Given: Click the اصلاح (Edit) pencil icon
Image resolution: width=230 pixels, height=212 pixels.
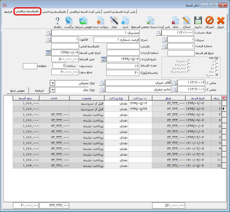Looking at the screenshot, I should pyautogui.click(x=186, y=21).
